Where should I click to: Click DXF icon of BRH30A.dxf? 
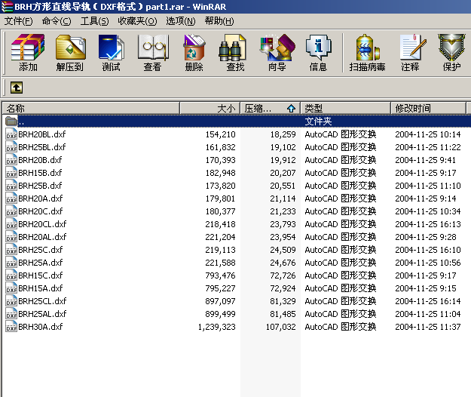11,327
